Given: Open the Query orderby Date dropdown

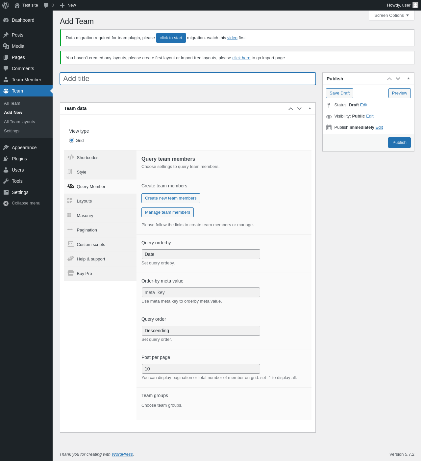Looking at the screenshot, I should pos(201,254).
